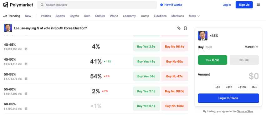Click the How it works info icon
266x116 pixels.
pyautogui.click(x=161, y=5)
